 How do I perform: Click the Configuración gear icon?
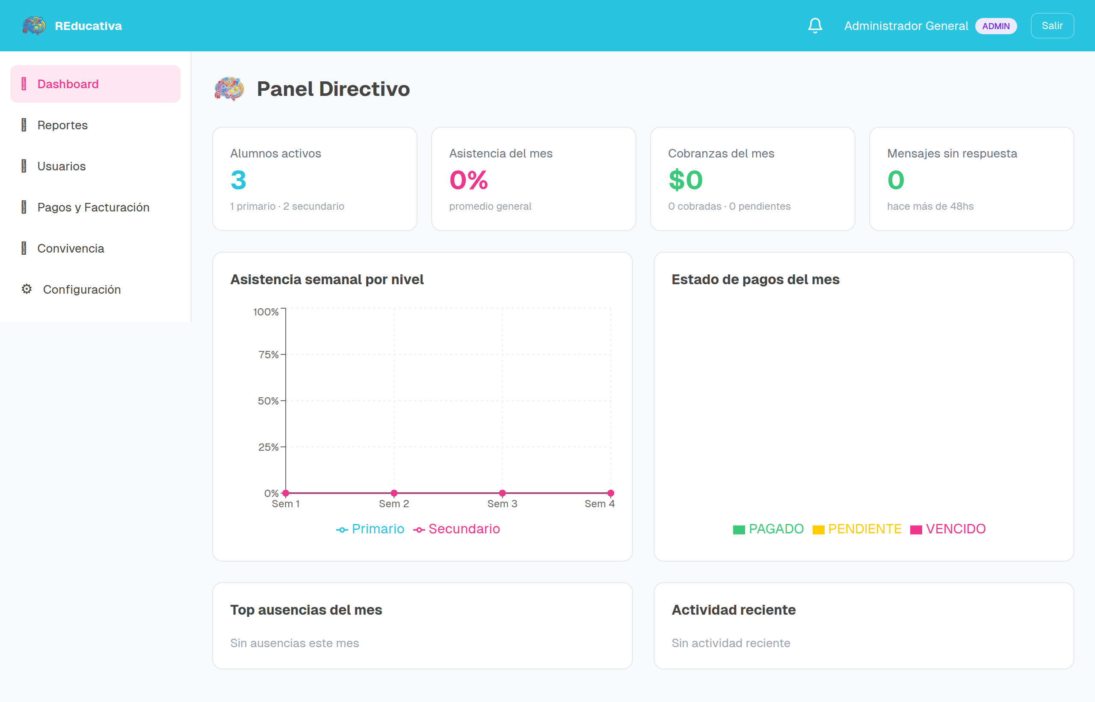[27, 289]
